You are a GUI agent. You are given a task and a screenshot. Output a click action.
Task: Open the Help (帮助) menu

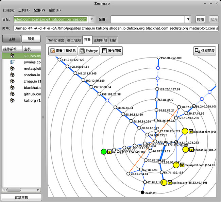[x=55, y=10]
